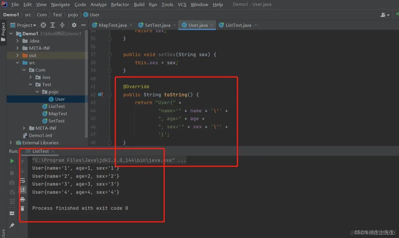Expand the out folder
This screenshot has width=399, height=238.
pyautogui.click(x=18, y=55)
